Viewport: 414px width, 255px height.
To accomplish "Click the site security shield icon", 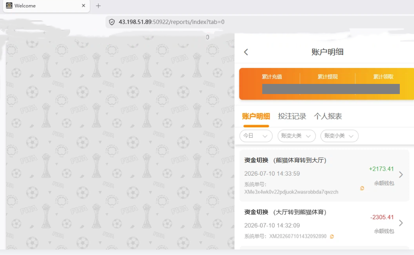I will 112,22.
